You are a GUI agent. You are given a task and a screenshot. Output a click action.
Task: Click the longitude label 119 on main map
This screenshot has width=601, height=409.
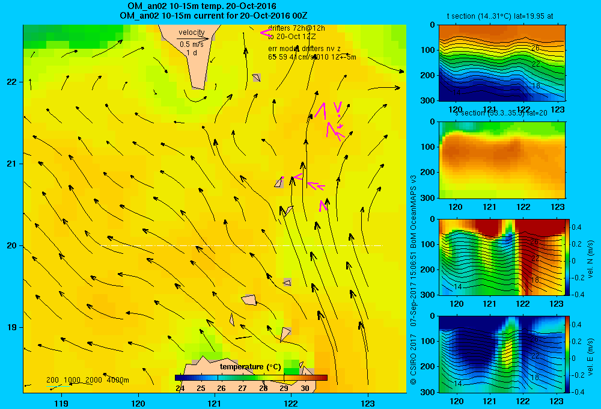(x=61, y=403)
